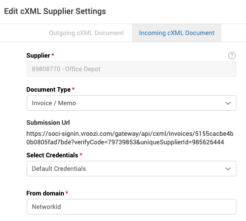Click the disabled Supplier field with Office Depot
246x221 pixels.
(132, 69)
